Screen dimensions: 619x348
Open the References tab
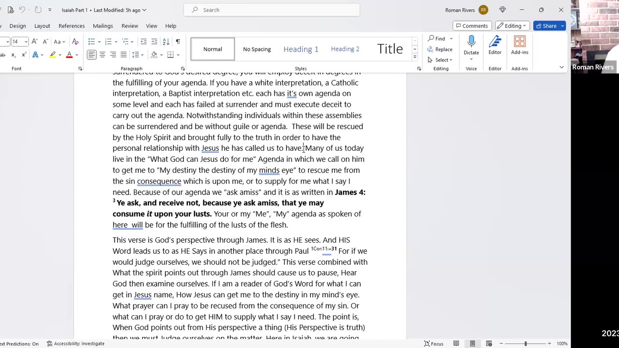coord(72,26)
